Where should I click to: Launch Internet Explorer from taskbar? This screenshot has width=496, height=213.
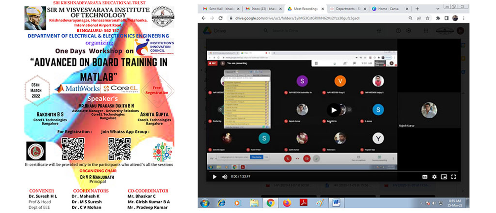pos(221,203)
